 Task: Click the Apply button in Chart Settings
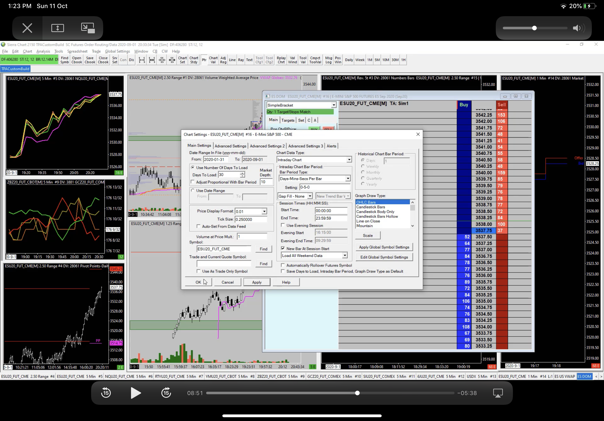(256, 282)
